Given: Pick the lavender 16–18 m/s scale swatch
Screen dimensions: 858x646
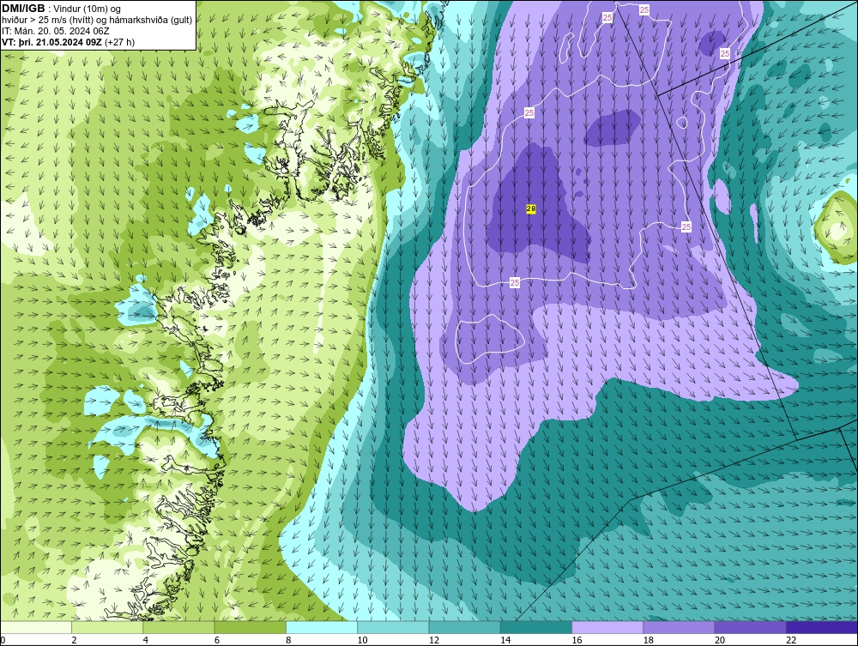Looking at the screenshot, I should pos(607,627).
